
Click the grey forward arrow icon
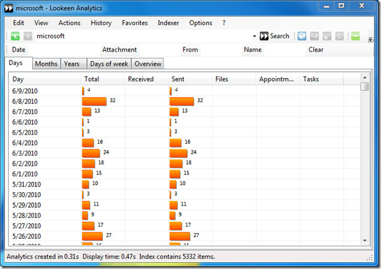coord(28,36)
